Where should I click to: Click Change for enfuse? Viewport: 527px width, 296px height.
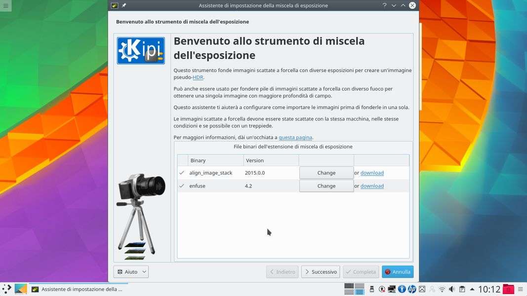[x=326, y=186]
